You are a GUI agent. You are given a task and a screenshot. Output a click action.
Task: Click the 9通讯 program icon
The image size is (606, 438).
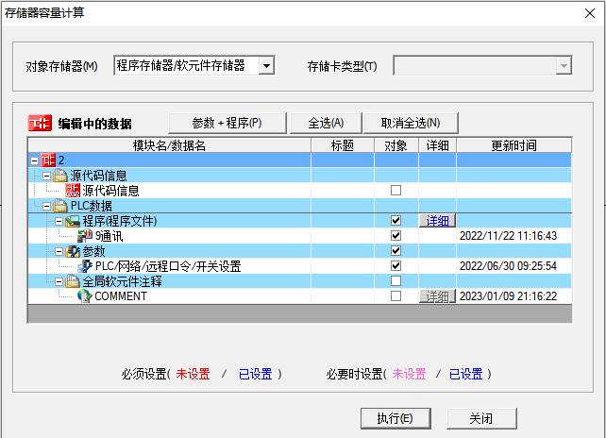[x=86, y=236]
